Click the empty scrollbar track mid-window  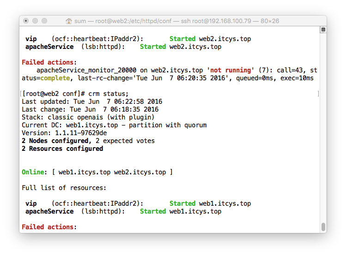[323, 127]
